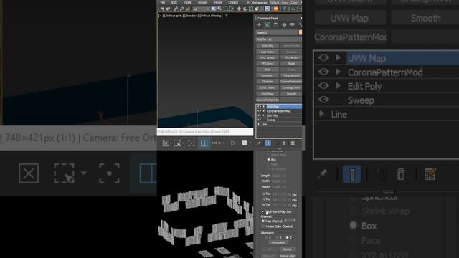Hide UVW Map modifier via eye, enlarged panel
This screenshot has width=459, height=258.
coord(323,57)
